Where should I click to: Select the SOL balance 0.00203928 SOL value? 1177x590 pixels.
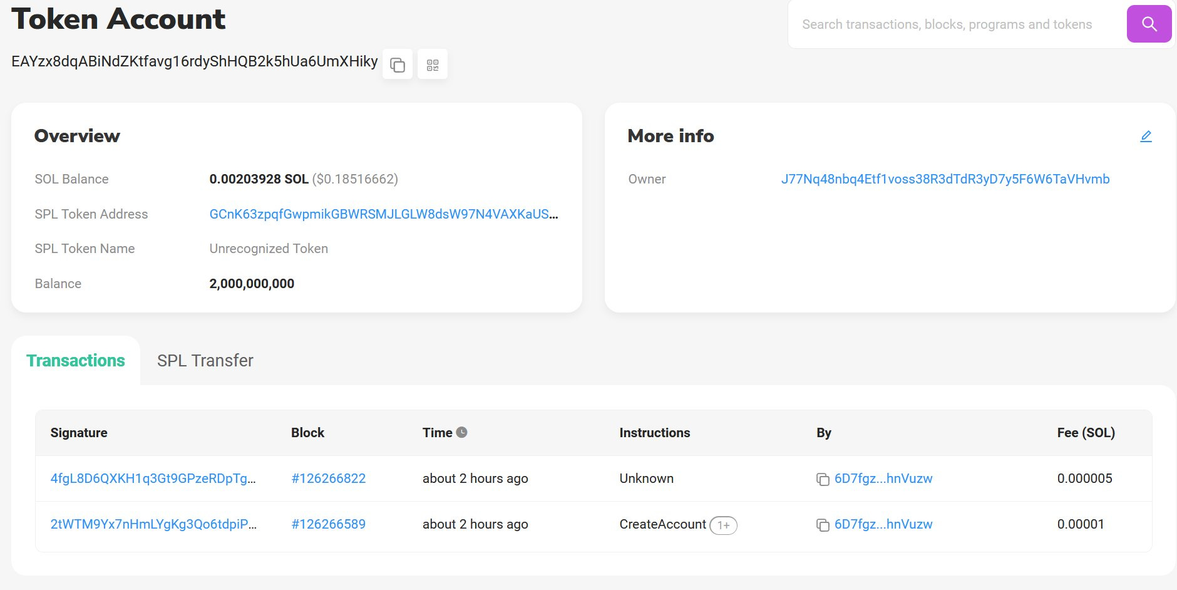pyautogui.click(x=259, y=179)
